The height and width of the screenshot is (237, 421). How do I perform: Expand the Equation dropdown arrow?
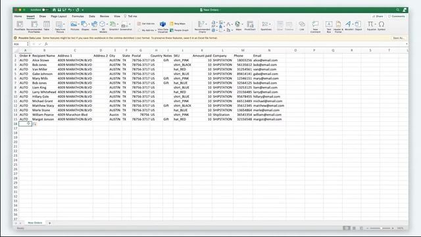pyautogui.click(x=376, y=24)
